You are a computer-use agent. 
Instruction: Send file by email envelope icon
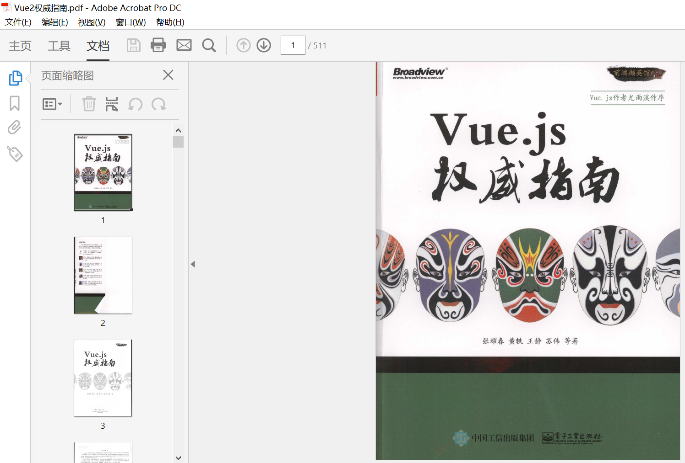(184, 45)
